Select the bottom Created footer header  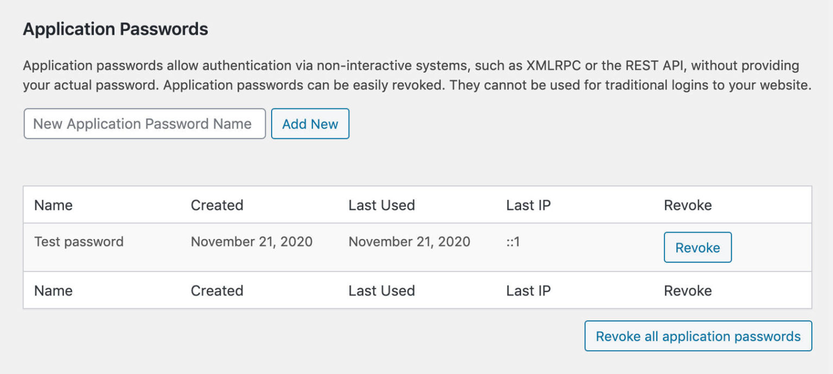click(x=217, y=291)
